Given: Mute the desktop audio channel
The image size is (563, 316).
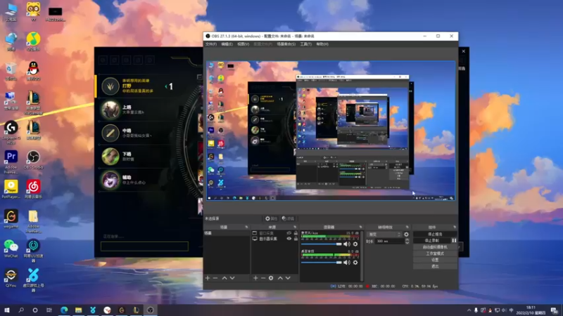Looking at the screenshot, I should point(346,263).
